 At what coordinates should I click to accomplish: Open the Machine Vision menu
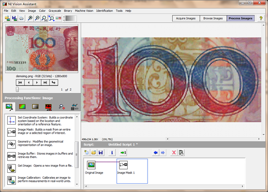[84, 11]
